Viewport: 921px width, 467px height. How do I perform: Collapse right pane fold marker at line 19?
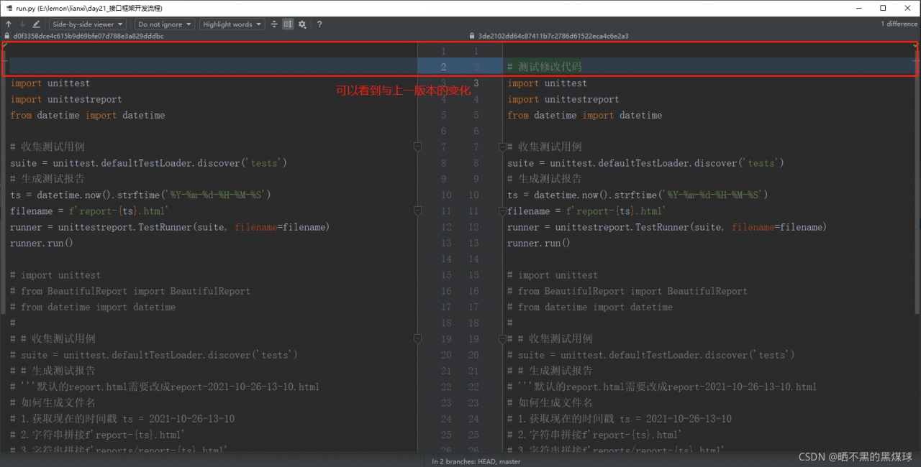tap(503, 339)
